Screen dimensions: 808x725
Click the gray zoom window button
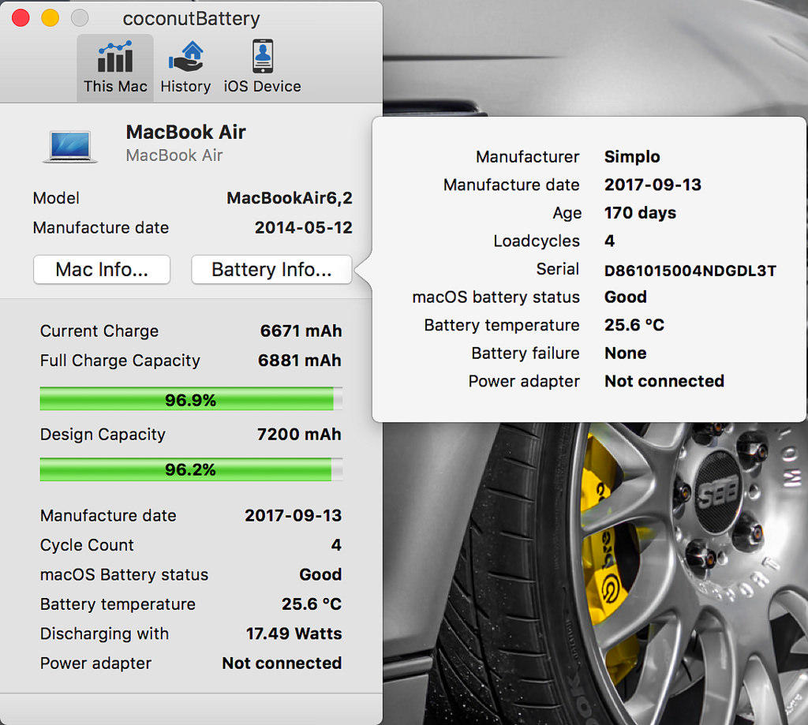pos(80,17)
